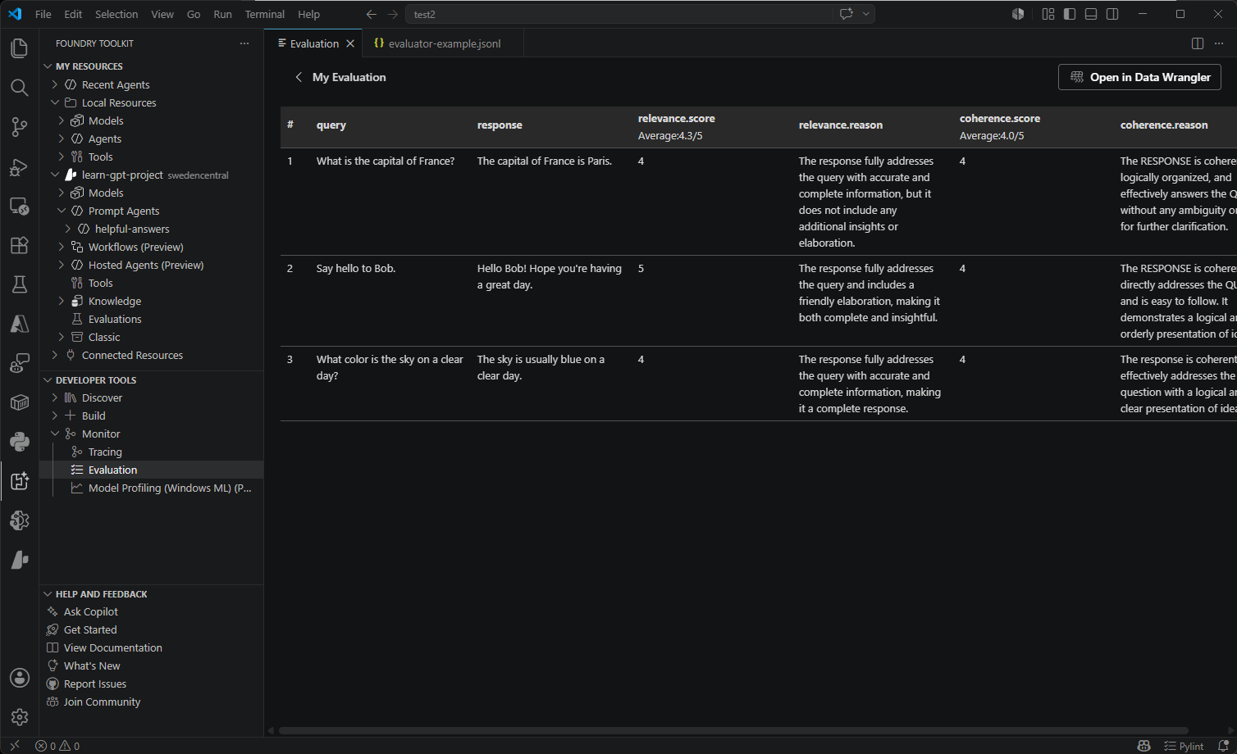Click the remote window status bar icon
This screenshot has width=1237, height=754.
tap(14, 746)
